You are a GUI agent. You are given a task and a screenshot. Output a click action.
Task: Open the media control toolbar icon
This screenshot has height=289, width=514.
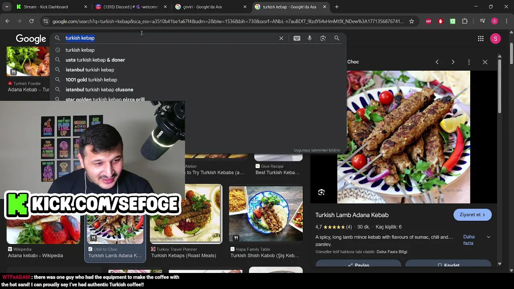pos(483,21)
